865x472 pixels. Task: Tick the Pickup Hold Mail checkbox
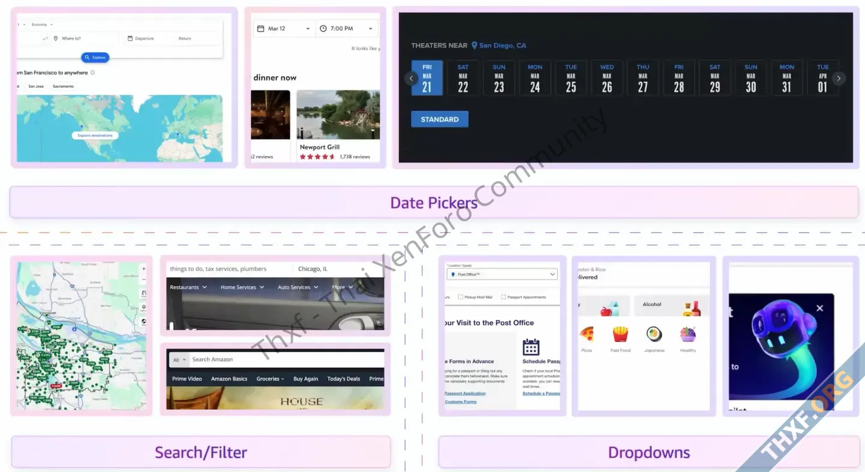coord(460,297)
